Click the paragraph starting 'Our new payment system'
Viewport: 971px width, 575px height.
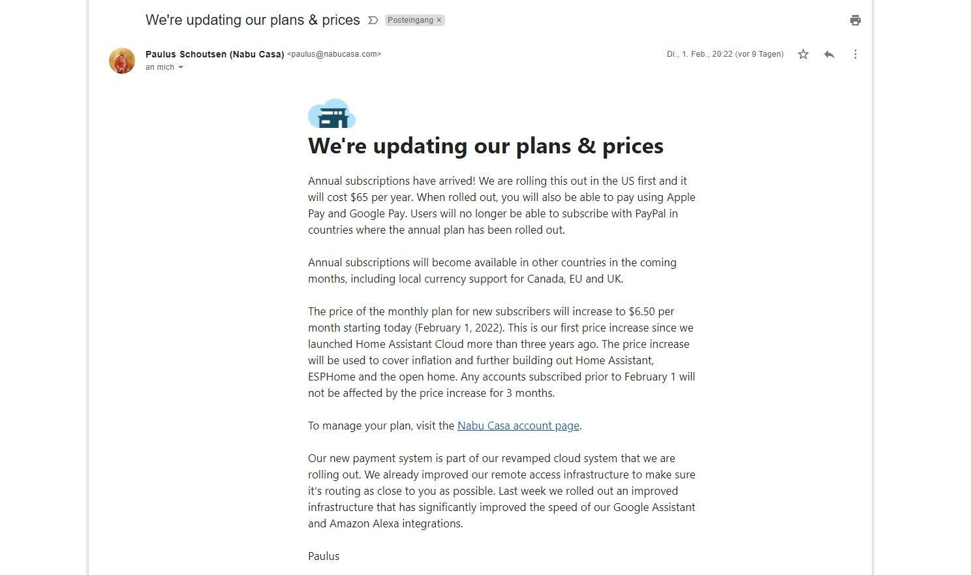[501, 491]
